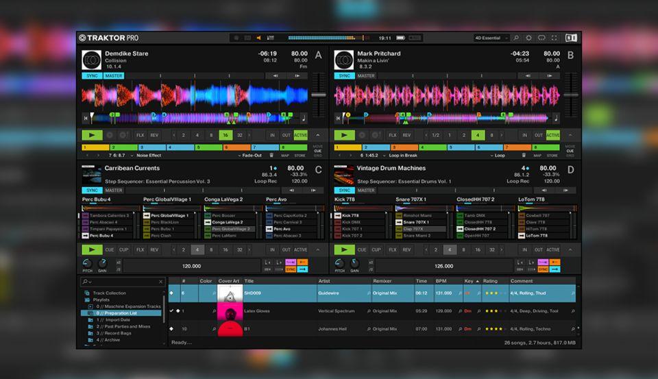Click Deck B's music note icon
This screenshot has width=658, height=379.
[556, 119]
